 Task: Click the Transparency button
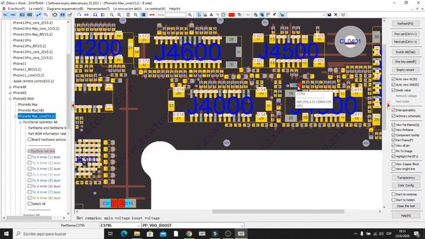tap(406, 177)
